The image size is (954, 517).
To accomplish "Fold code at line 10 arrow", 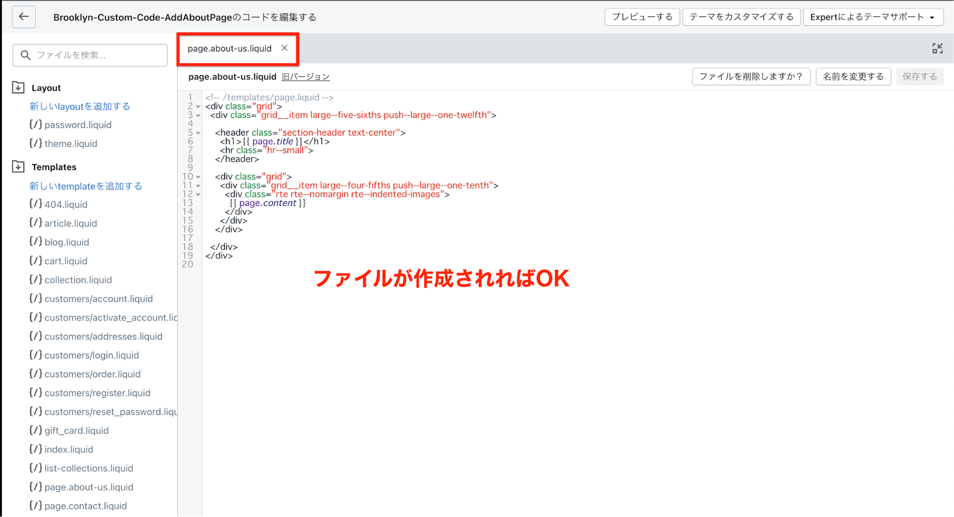I will tap(198, 177).
